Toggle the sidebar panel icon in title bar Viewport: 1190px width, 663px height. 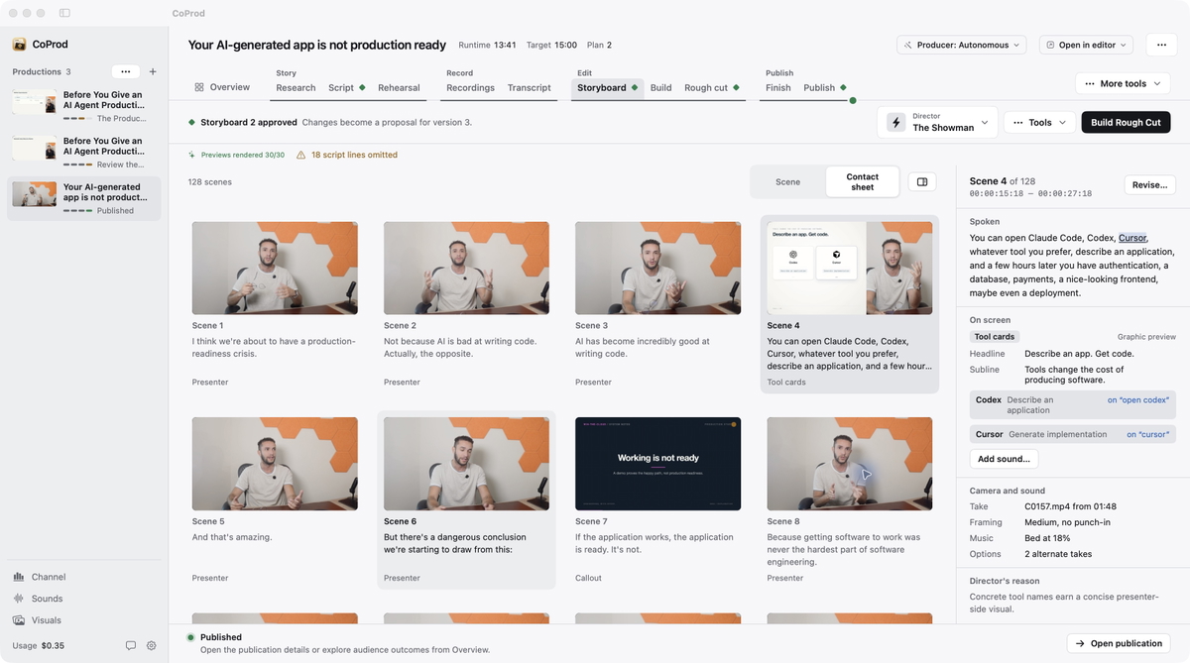point(64,13)
